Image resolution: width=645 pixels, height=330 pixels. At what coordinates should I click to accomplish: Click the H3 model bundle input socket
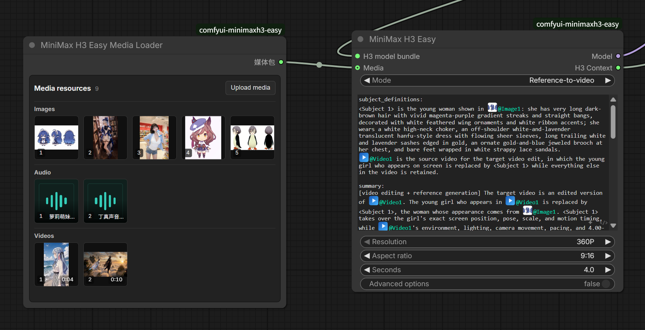(x=358, y=56)
